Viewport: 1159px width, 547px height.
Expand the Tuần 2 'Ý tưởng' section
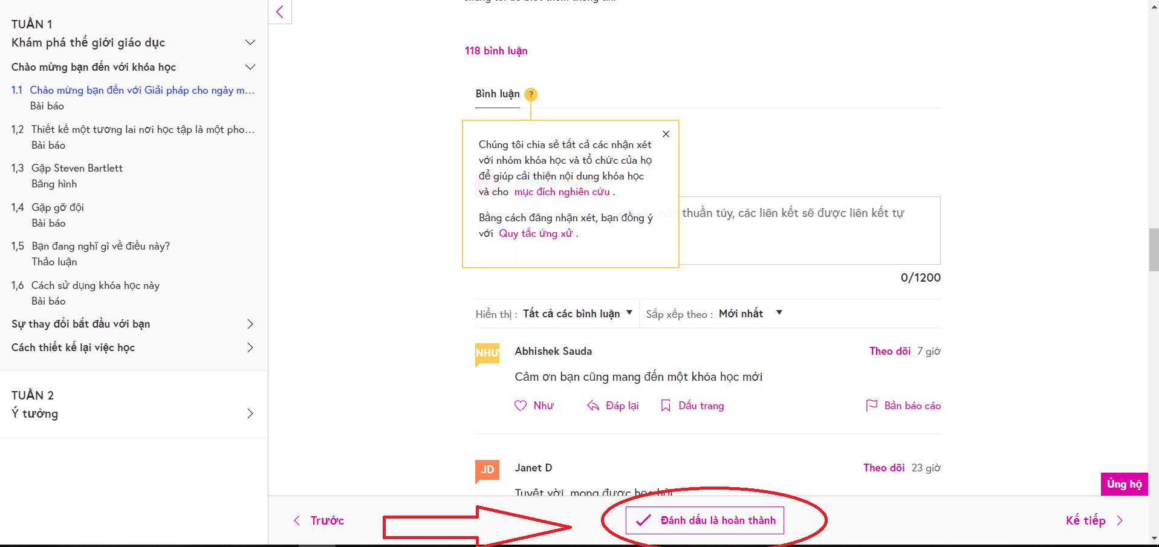134,413
